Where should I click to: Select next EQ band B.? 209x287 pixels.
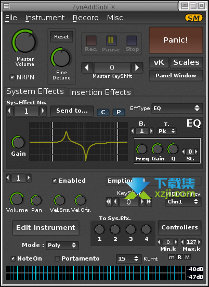pos(151,131)
